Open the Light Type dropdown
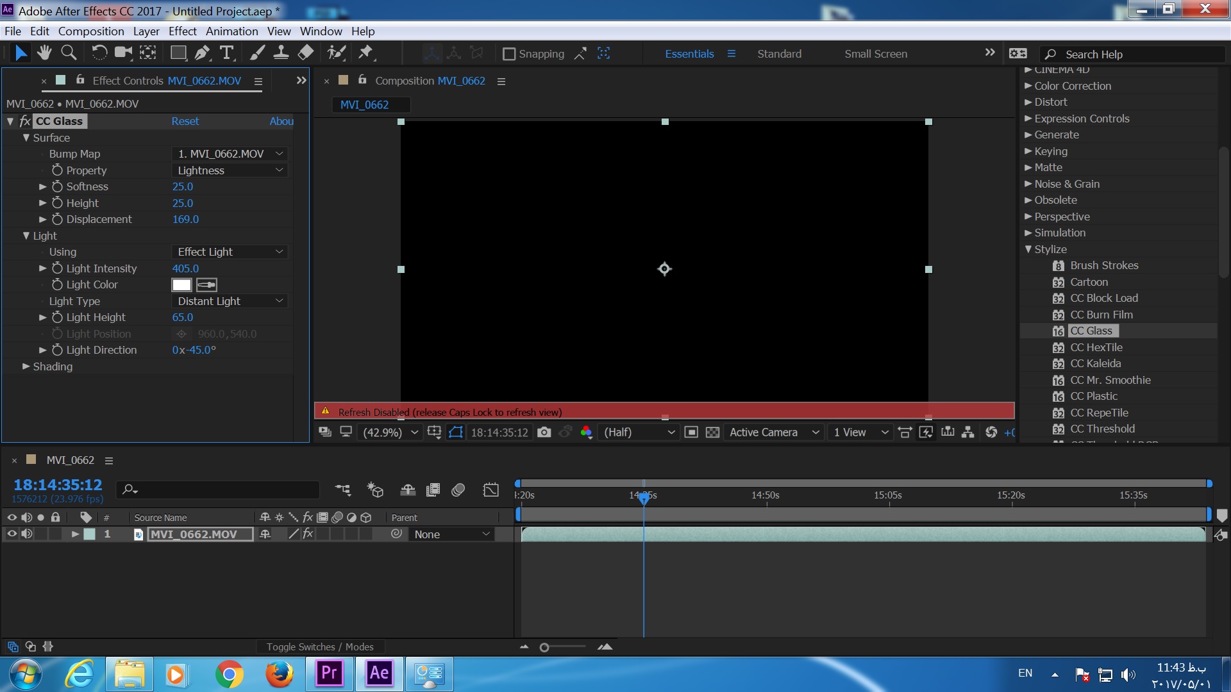This screenshot has height=692, width=1231. click(x=230, y=301)
